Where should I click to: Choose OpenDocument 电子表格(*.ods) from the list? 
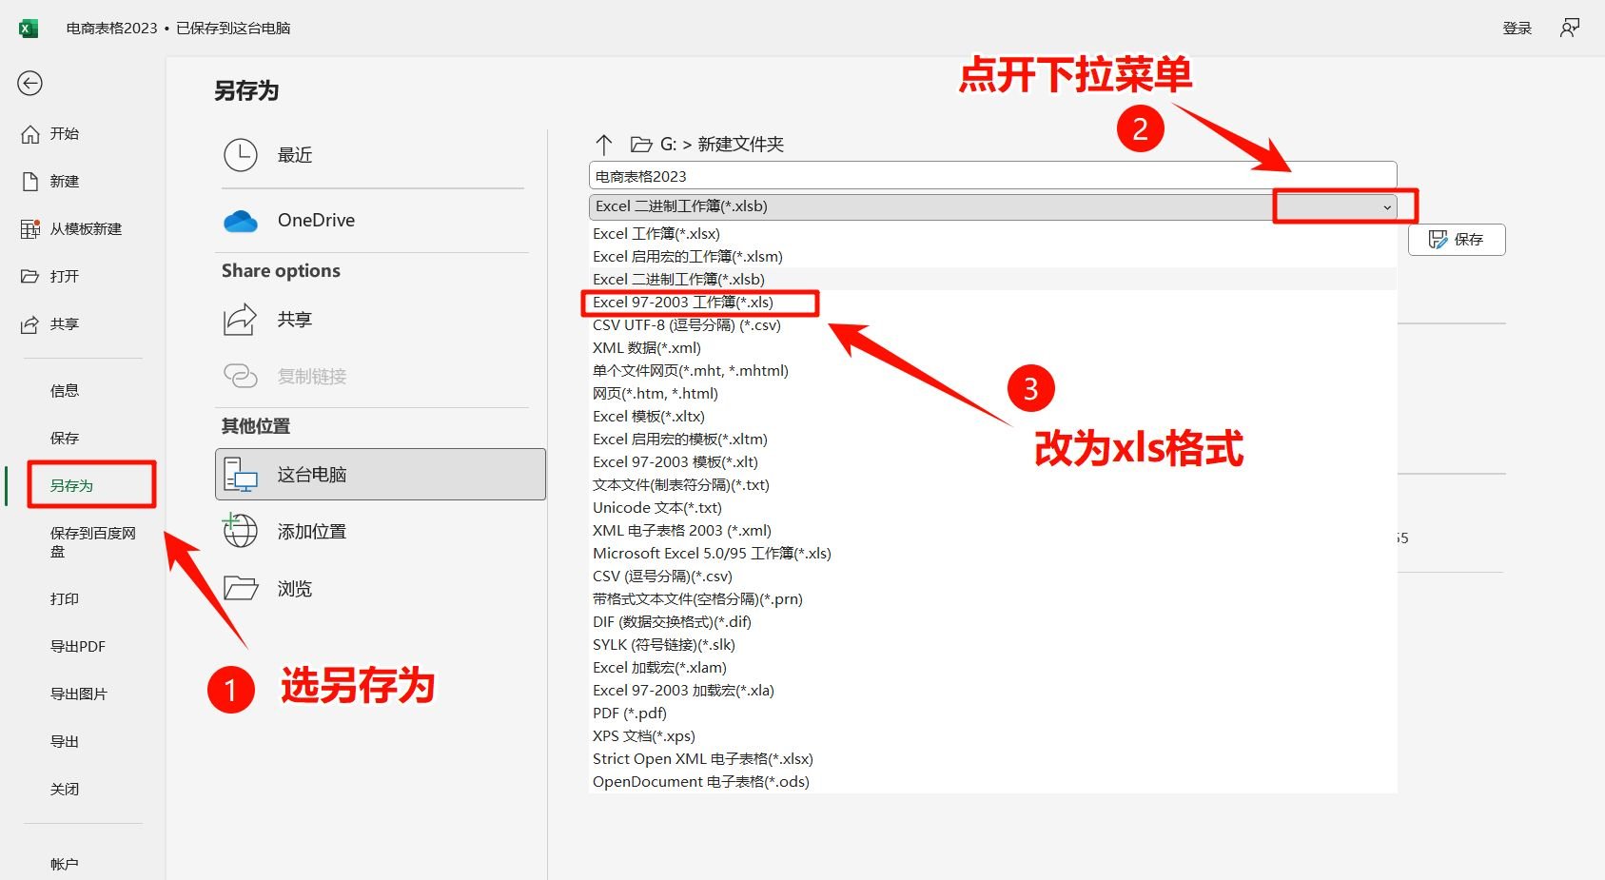(x=699, y=781)
